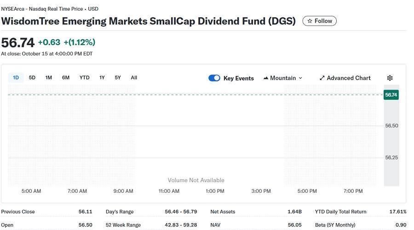The image size is (414, 230).
Task: Toggle the Key Events switch
Action: pyautogui.click(x=214, y=78)
